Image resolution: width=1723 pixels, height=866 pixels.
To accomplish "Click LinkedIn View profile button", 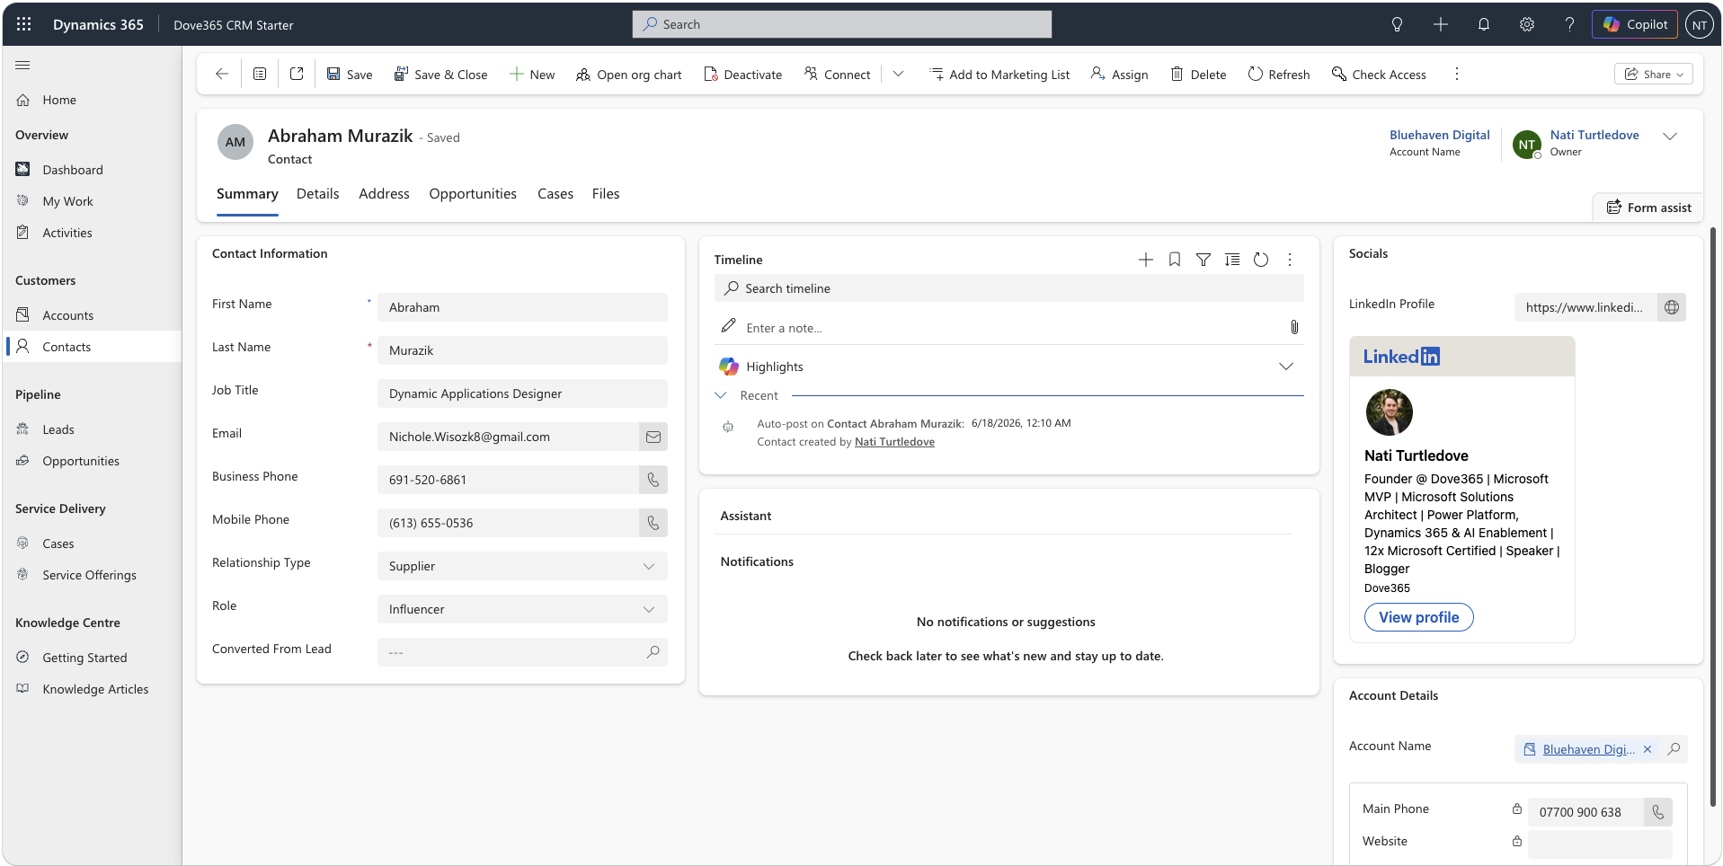I will point(1418,617).
